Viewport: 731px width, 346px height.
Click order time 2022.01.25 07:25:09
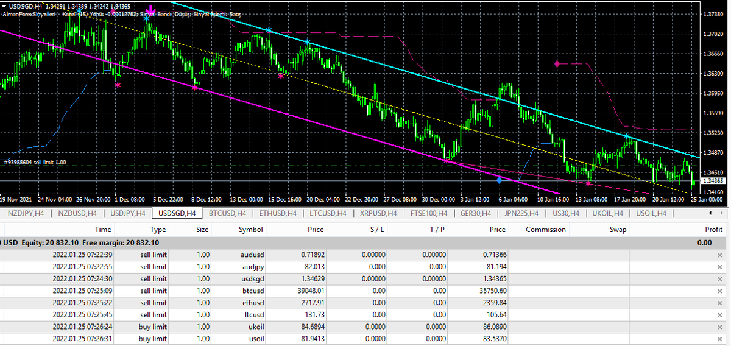click(x=82, y=291)
